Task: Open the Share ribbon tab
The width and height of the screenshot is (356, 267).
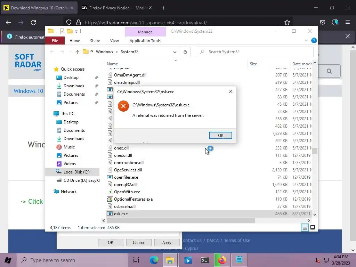Action: pyautogui.click(x=95, y=41)
